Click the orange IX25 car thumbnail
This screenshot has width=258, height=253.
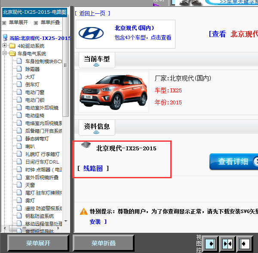coord(114,92)
